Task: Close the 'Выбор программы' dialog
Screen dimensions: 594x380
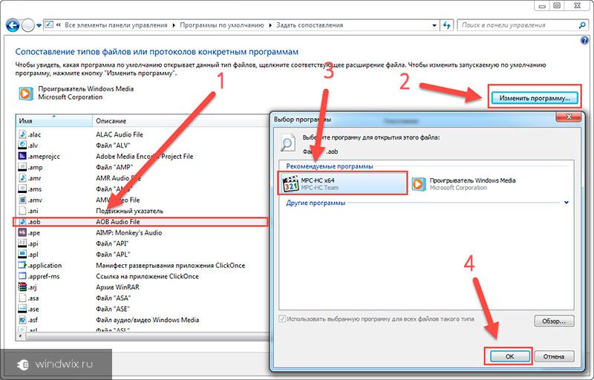Action: coord(568,117)
